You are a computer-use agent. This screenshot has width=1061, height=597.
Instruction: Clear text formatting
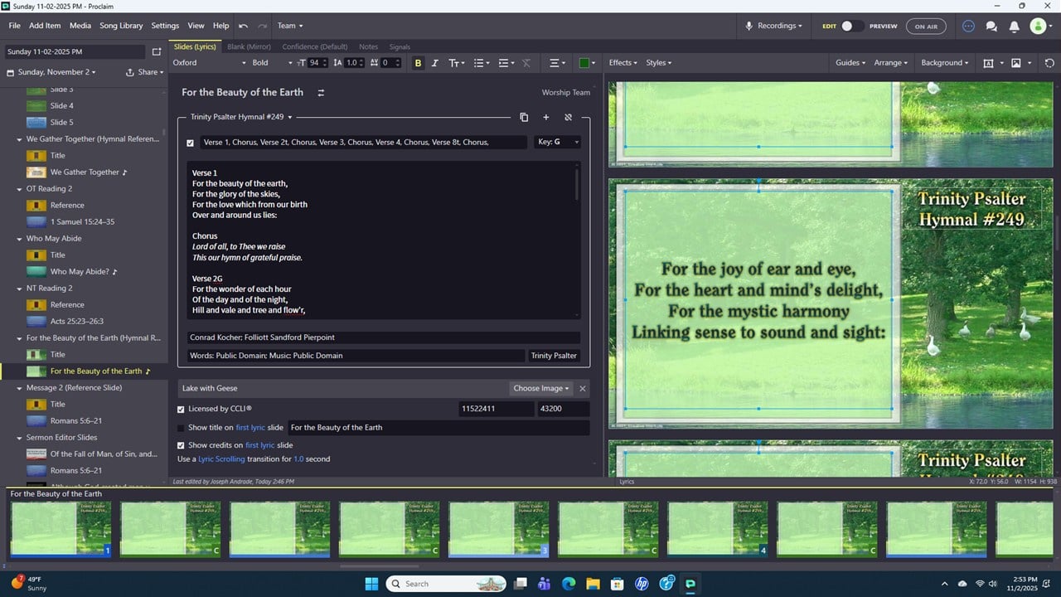[526, 63]
